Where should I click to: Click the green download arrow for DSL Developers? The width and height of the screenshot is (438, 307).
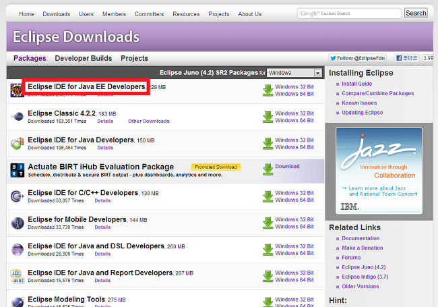268,250
